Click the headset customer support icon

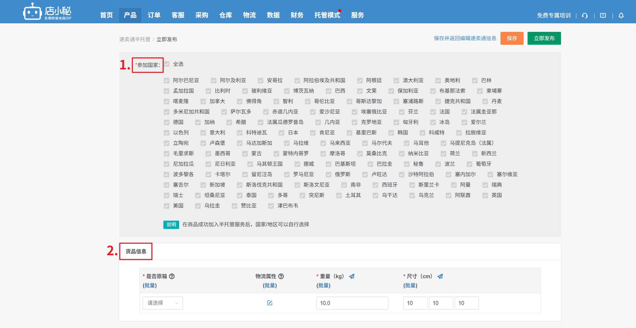(585, 16)
